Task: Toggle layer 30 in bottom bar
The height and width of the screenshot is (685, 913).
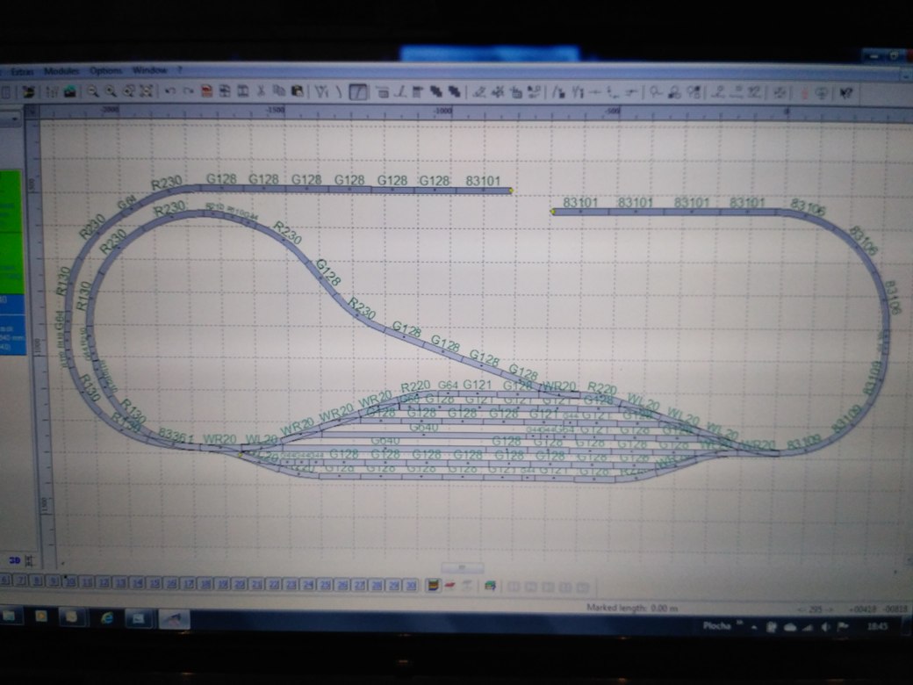Action: (410, 585)
